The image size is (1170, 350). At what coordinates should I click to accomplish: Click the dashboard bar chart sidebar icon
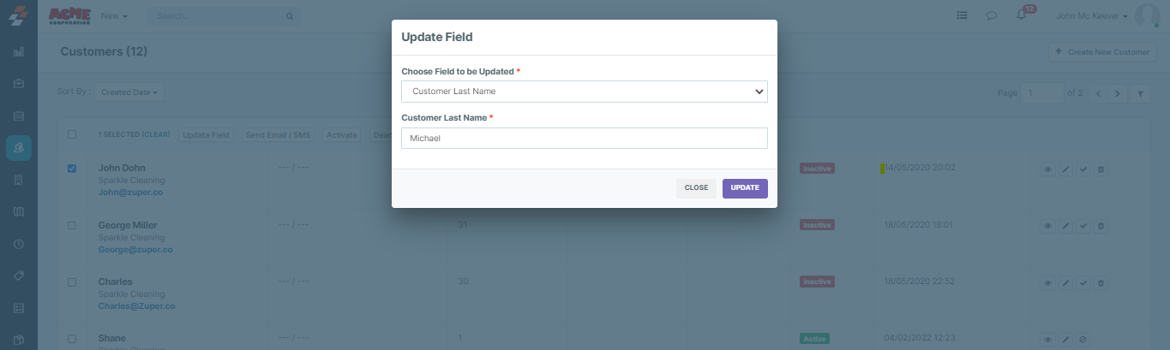[19, 51]
